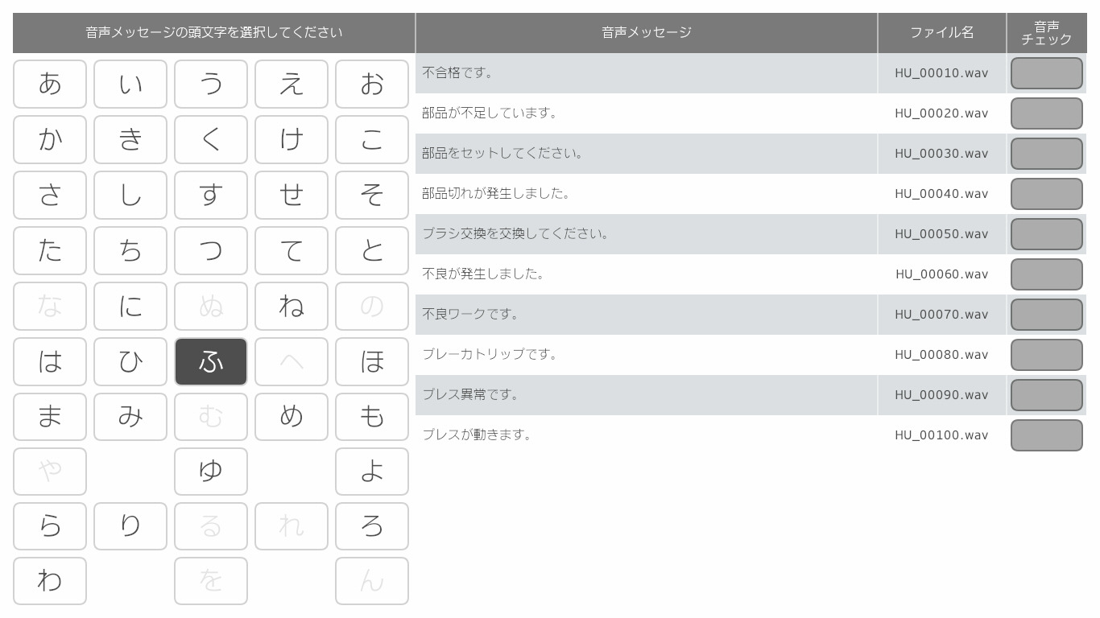Play voice check for HU_00010.wav
The height and width of the screenshot is (618, 1100).
[1047, 73]
